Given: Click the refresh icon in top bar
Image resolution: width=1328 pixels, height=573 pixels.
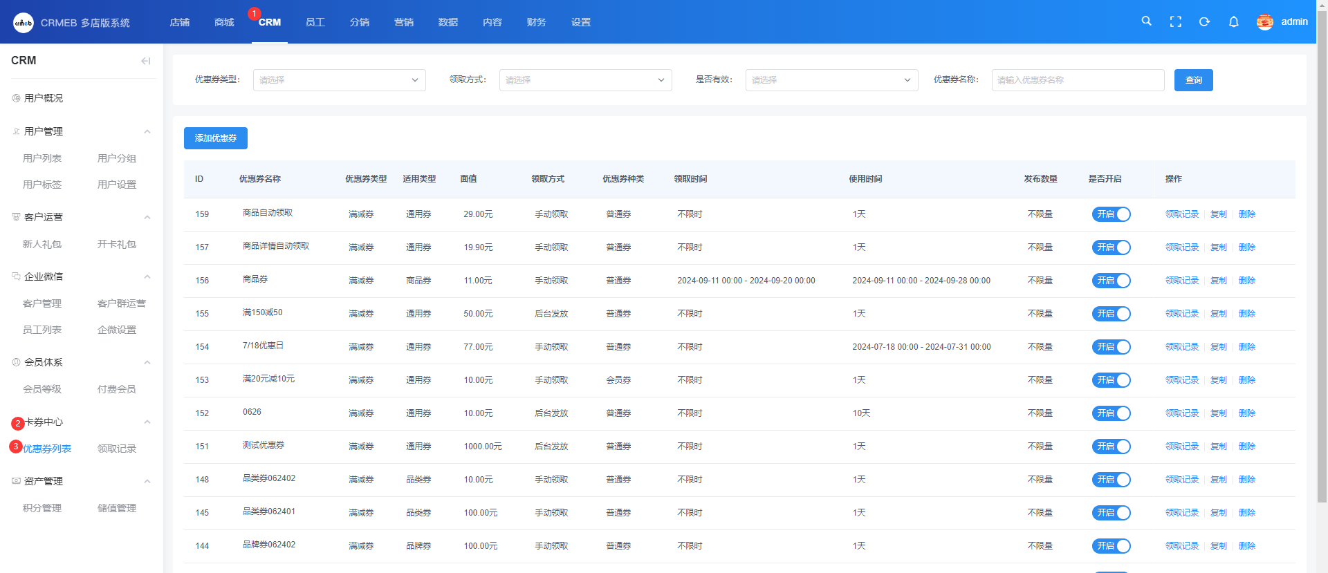Looking at the screenshot, I should 1204,22.
